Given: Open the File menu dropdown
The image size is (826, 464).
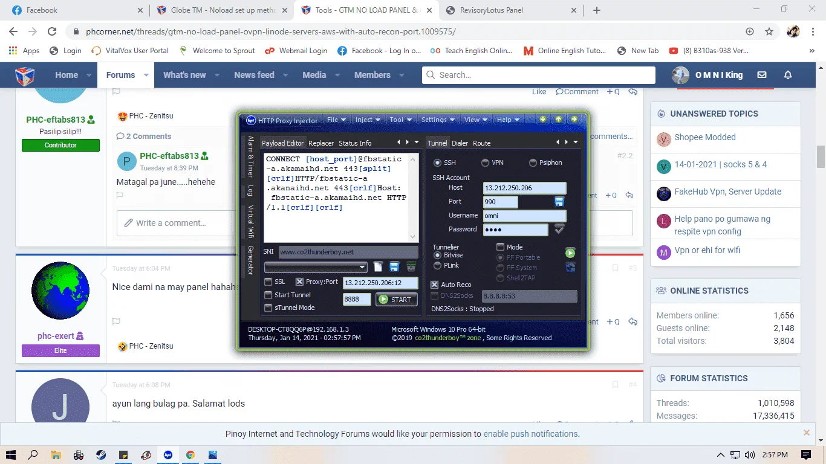Looking at the screenshot, I should pyautogui.click(x=336, y=120).
